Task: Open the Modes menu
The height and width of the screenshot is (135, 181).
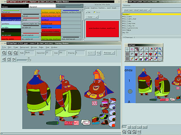Action: (41, 47)
